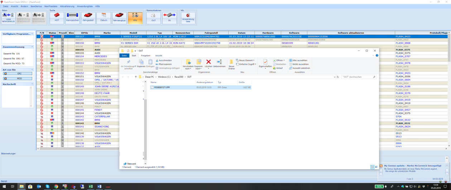
Task: Create Neuer Ordner in Explorer
Action: point(231,64)
